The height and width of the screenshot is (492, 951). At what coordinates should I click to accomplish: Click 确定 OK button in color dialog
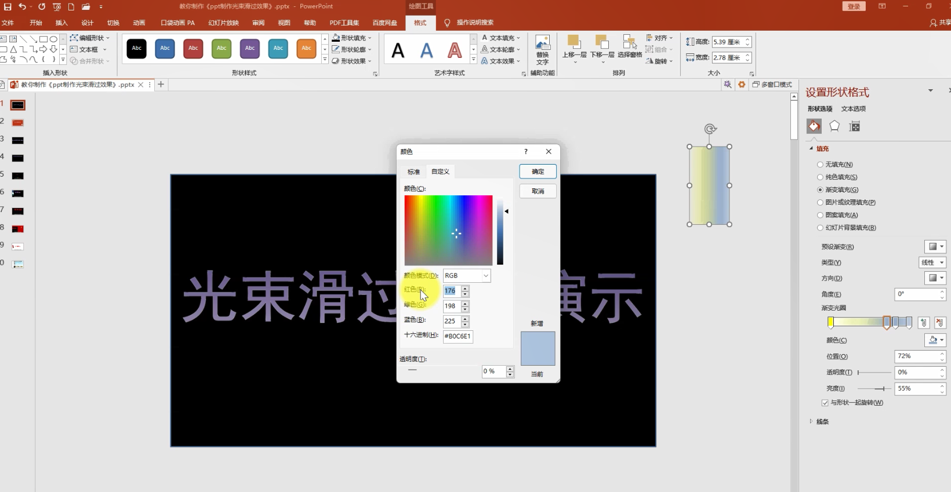[538, 172]
